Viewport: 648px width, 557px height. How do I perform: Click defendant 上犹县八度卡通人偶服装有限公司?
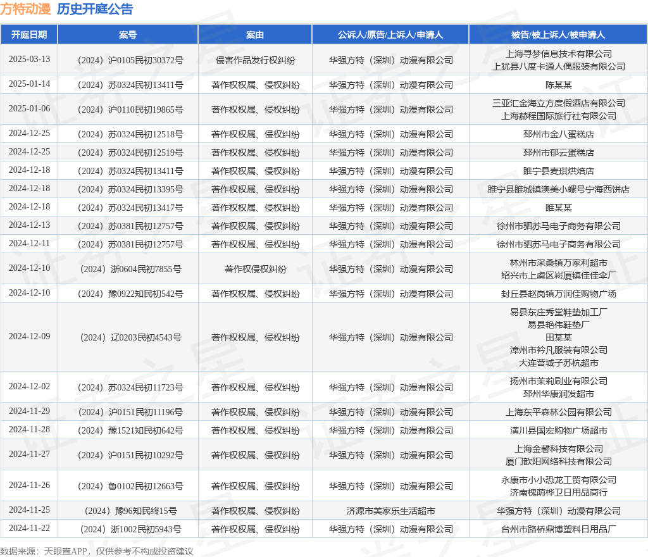[x=559, y=66]
